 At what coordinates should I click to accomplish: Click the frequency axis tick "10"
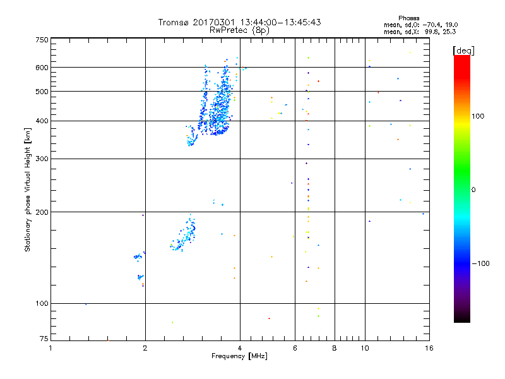pos(365,348)
